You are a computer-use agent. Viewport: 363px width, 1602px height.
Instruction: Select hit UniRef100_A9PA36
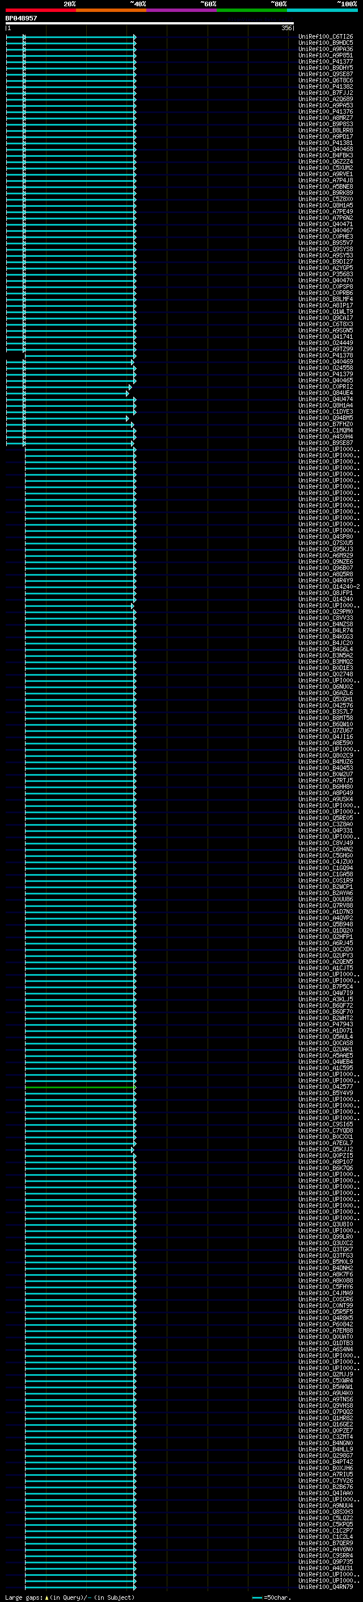326,49
